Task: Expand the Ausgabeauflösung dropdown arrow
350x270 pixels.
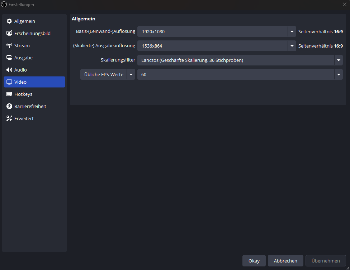Action: click(x=292, y=46)
